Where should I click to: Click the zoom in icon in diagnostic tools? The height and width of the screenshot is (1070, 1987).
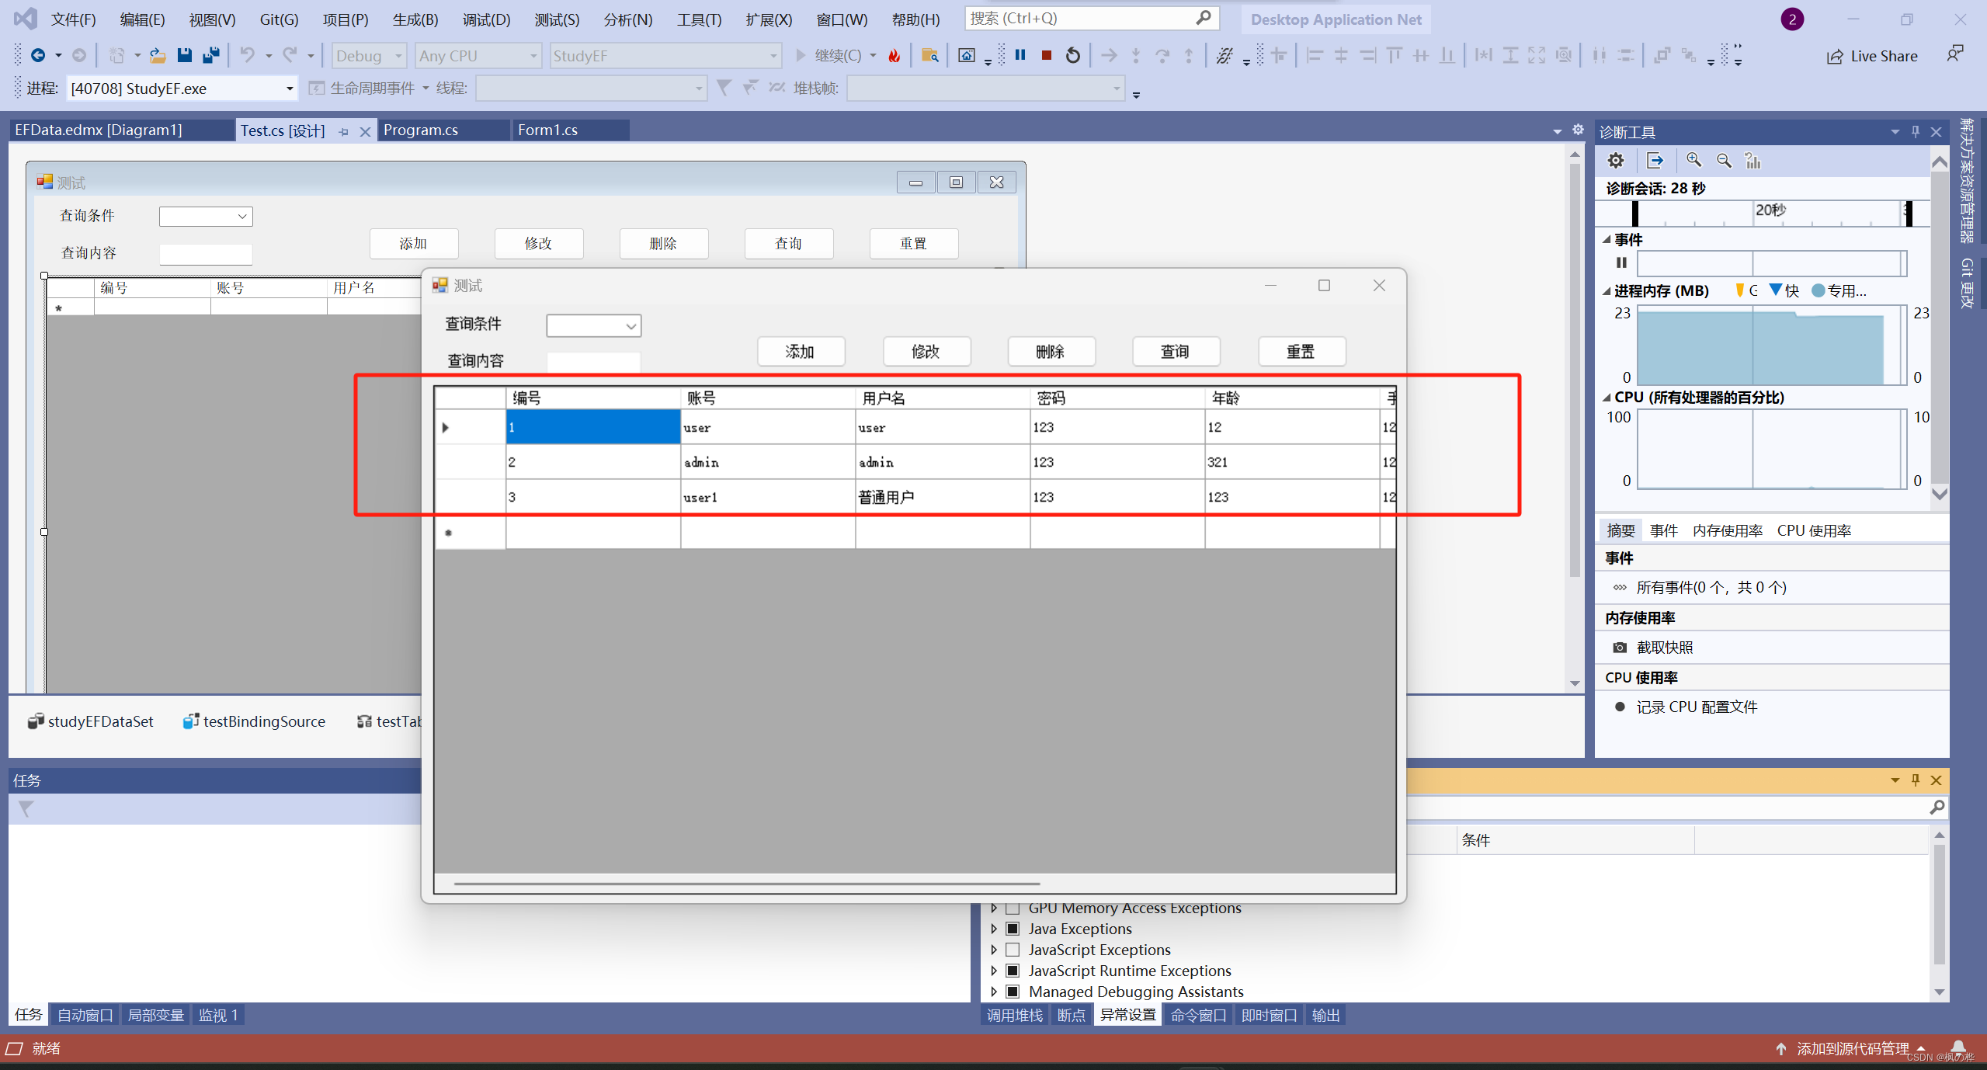tap(1693, 161)
